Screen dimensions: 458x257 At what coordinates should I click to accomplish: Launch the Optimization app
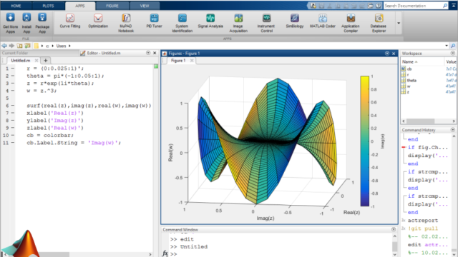coord(98,21)
